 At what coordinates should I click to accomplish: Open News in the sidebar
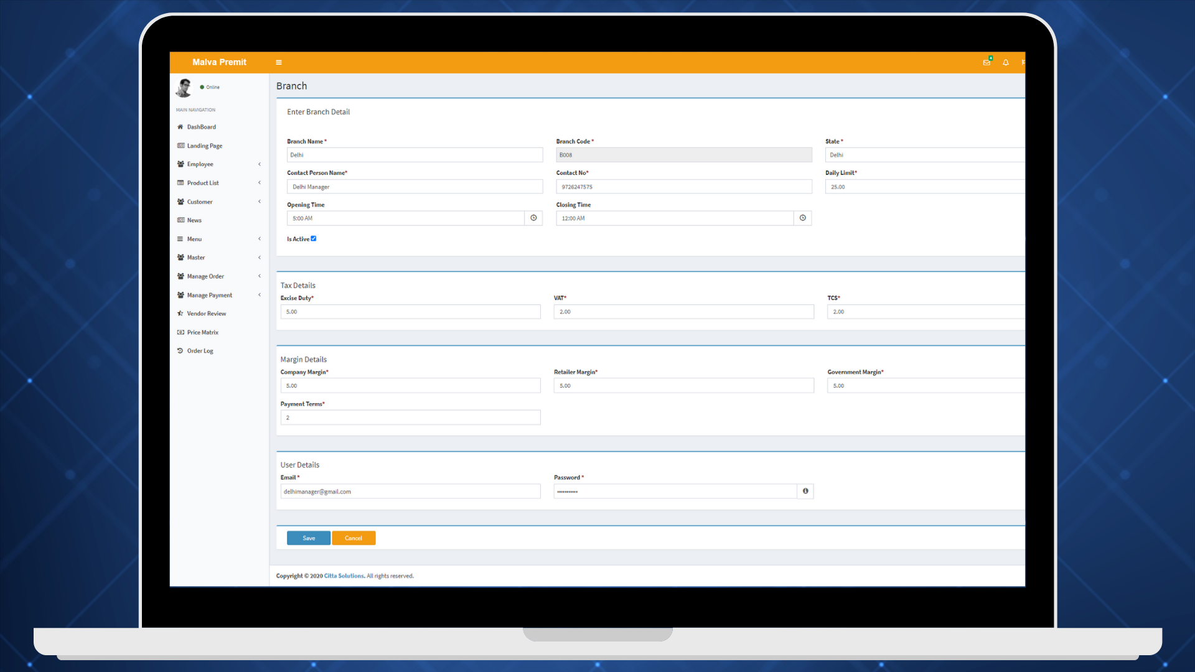(x=194, y=220)
